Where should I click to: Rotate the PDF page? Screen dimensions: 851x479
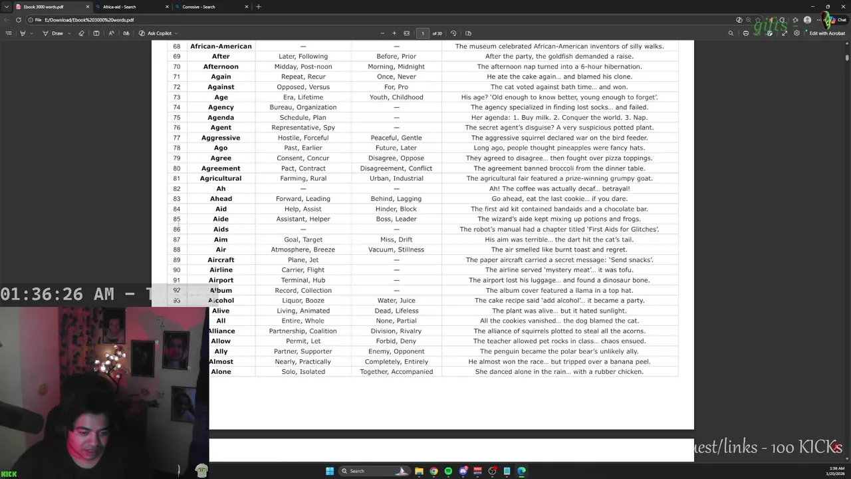pyautogui.click(x=453, y=33)
